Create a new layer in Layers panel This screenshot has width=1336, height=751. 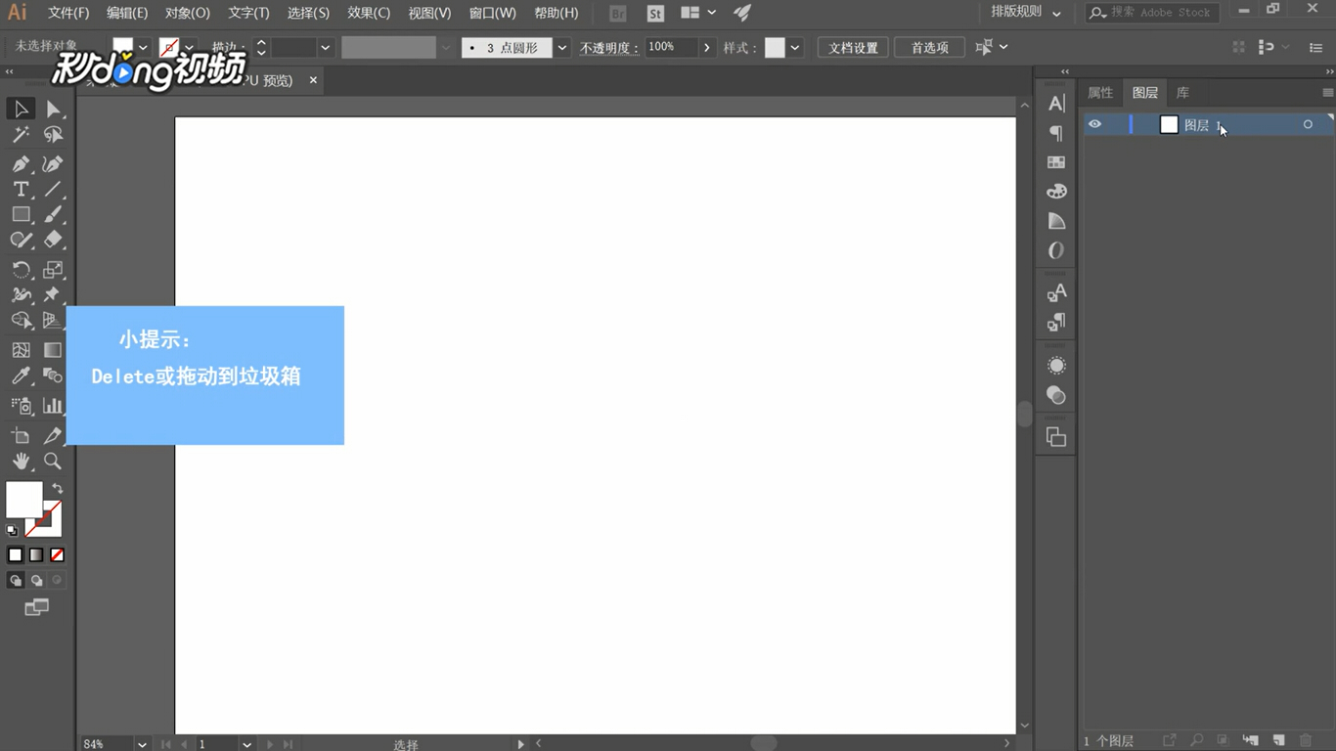(1278, 741)
